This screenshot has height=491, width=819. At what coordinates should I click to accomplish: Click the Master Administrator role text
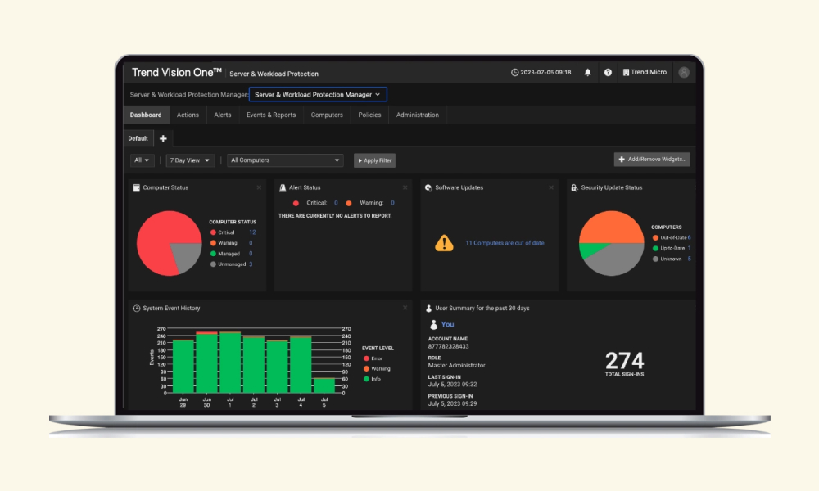pyautogui.click(x=456, y=365)
